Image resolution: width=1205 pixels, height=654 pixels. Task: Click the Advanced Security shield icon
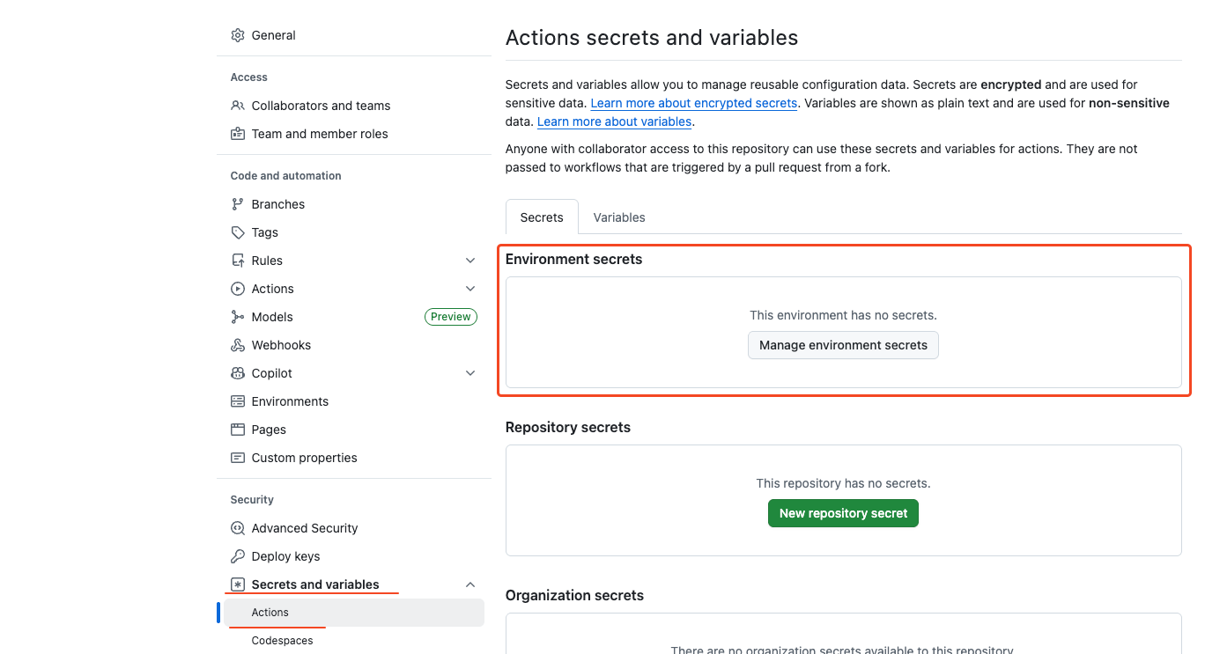click(x=238, y=528)
